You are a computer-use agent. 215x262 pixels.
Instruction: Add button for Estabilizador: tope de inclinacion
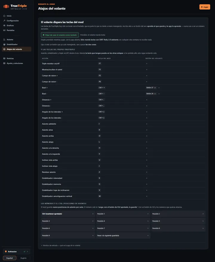(x=147, y=190)
